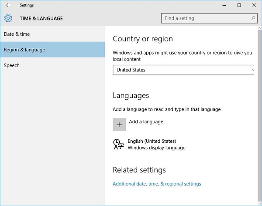Click the plus icon to add a language
The width and height of the screenshot is (262, 206).
click(x=119, y=124)
